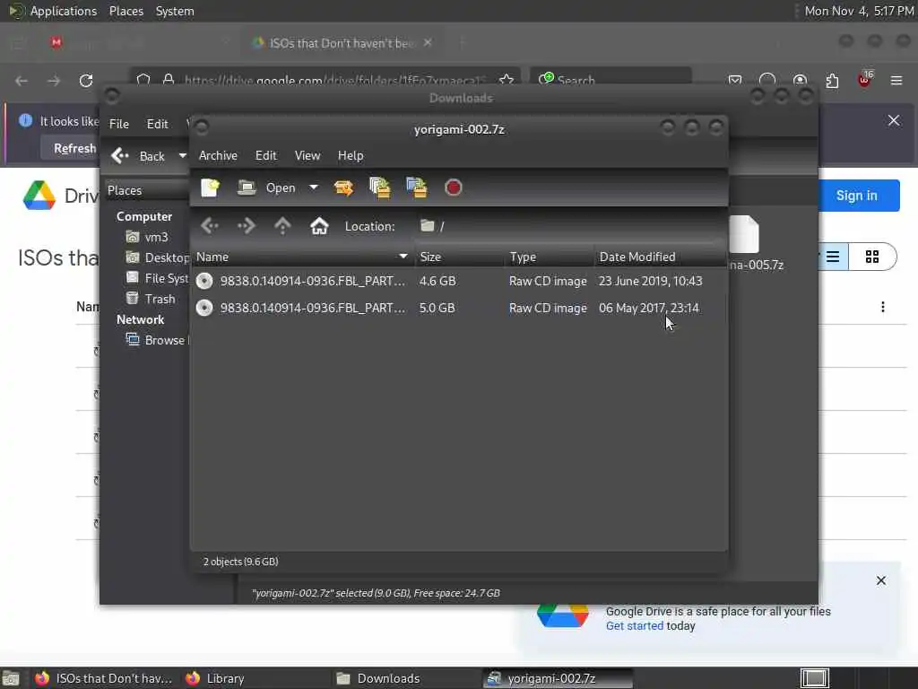Click the Open archive toolbar button

267,188
